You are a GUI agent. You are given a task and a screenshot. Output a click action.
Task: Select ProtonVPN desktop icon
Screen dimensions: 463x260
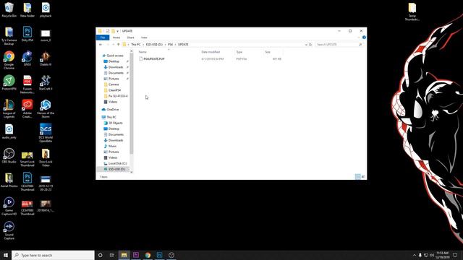click(9, 82)
